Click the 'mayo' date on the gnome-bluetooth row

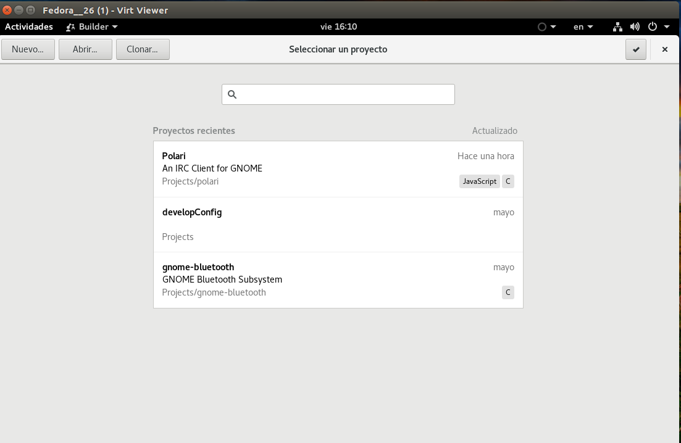tap(503, 268)
